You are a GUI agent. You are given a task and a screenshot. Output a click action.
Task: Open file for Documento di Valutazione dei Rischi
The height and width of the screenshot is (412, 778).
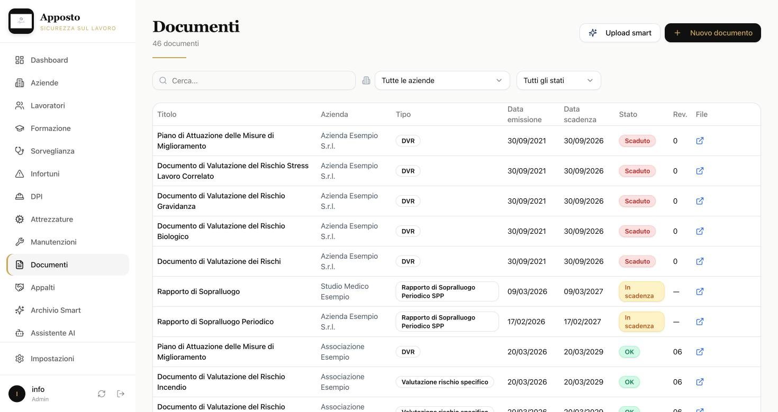point(700,261)
